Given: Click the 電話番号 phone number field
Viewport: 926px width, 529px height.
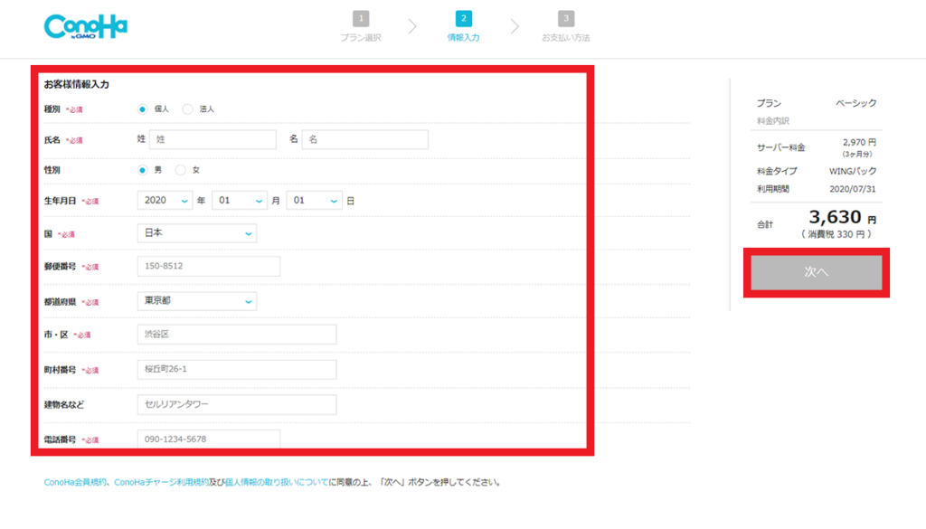Looking at the screenshot, I should [208, 439].
